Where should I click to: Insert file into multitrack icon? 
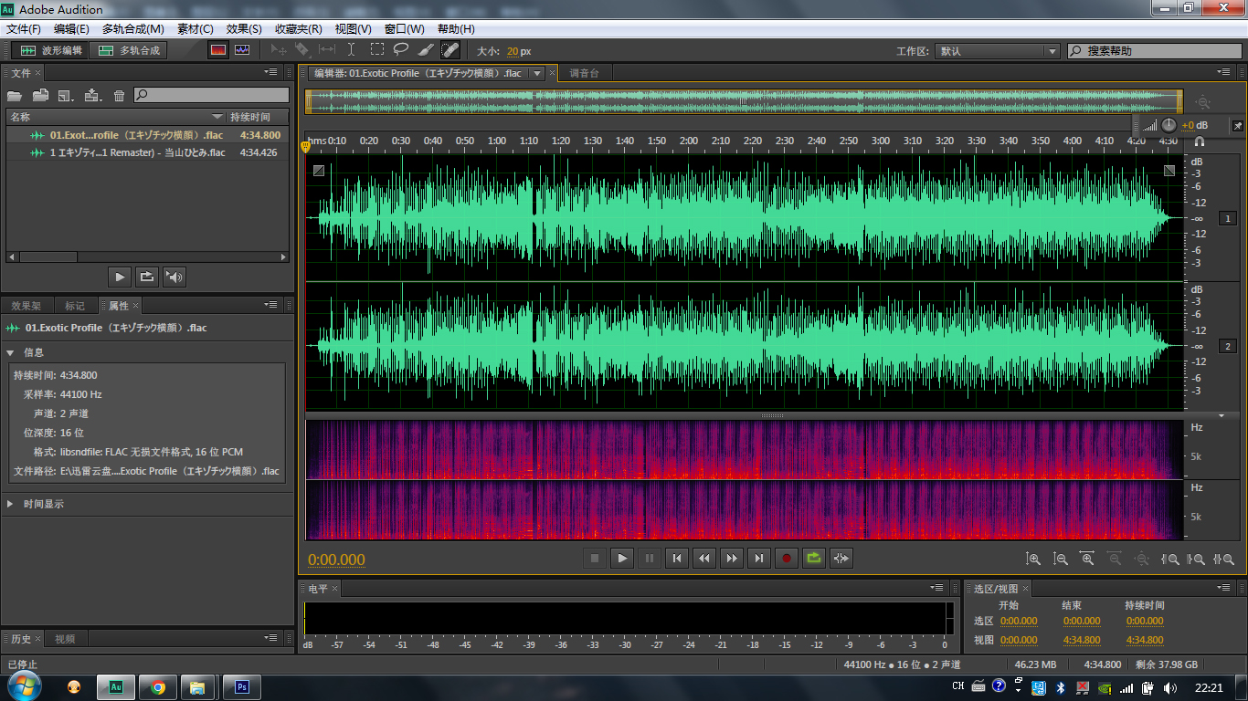point(92,95)
